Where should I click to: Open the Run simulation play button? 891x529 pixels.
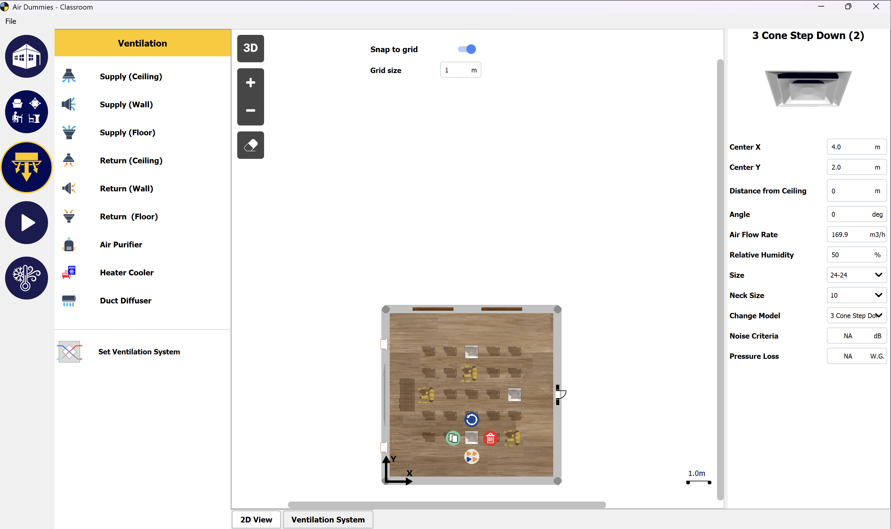point(26,223)
